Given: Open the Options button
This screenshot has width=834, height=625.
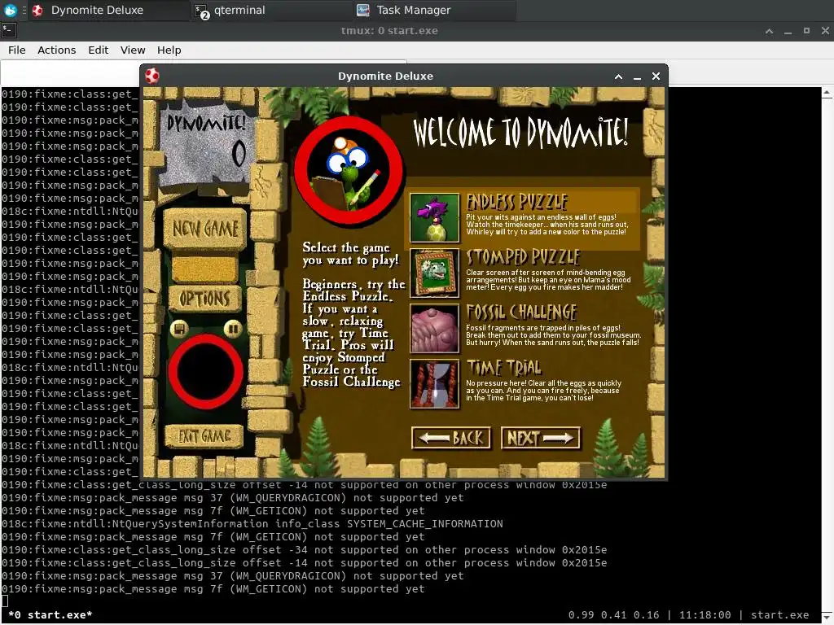Looking at the screenshot, I should 204,299.
